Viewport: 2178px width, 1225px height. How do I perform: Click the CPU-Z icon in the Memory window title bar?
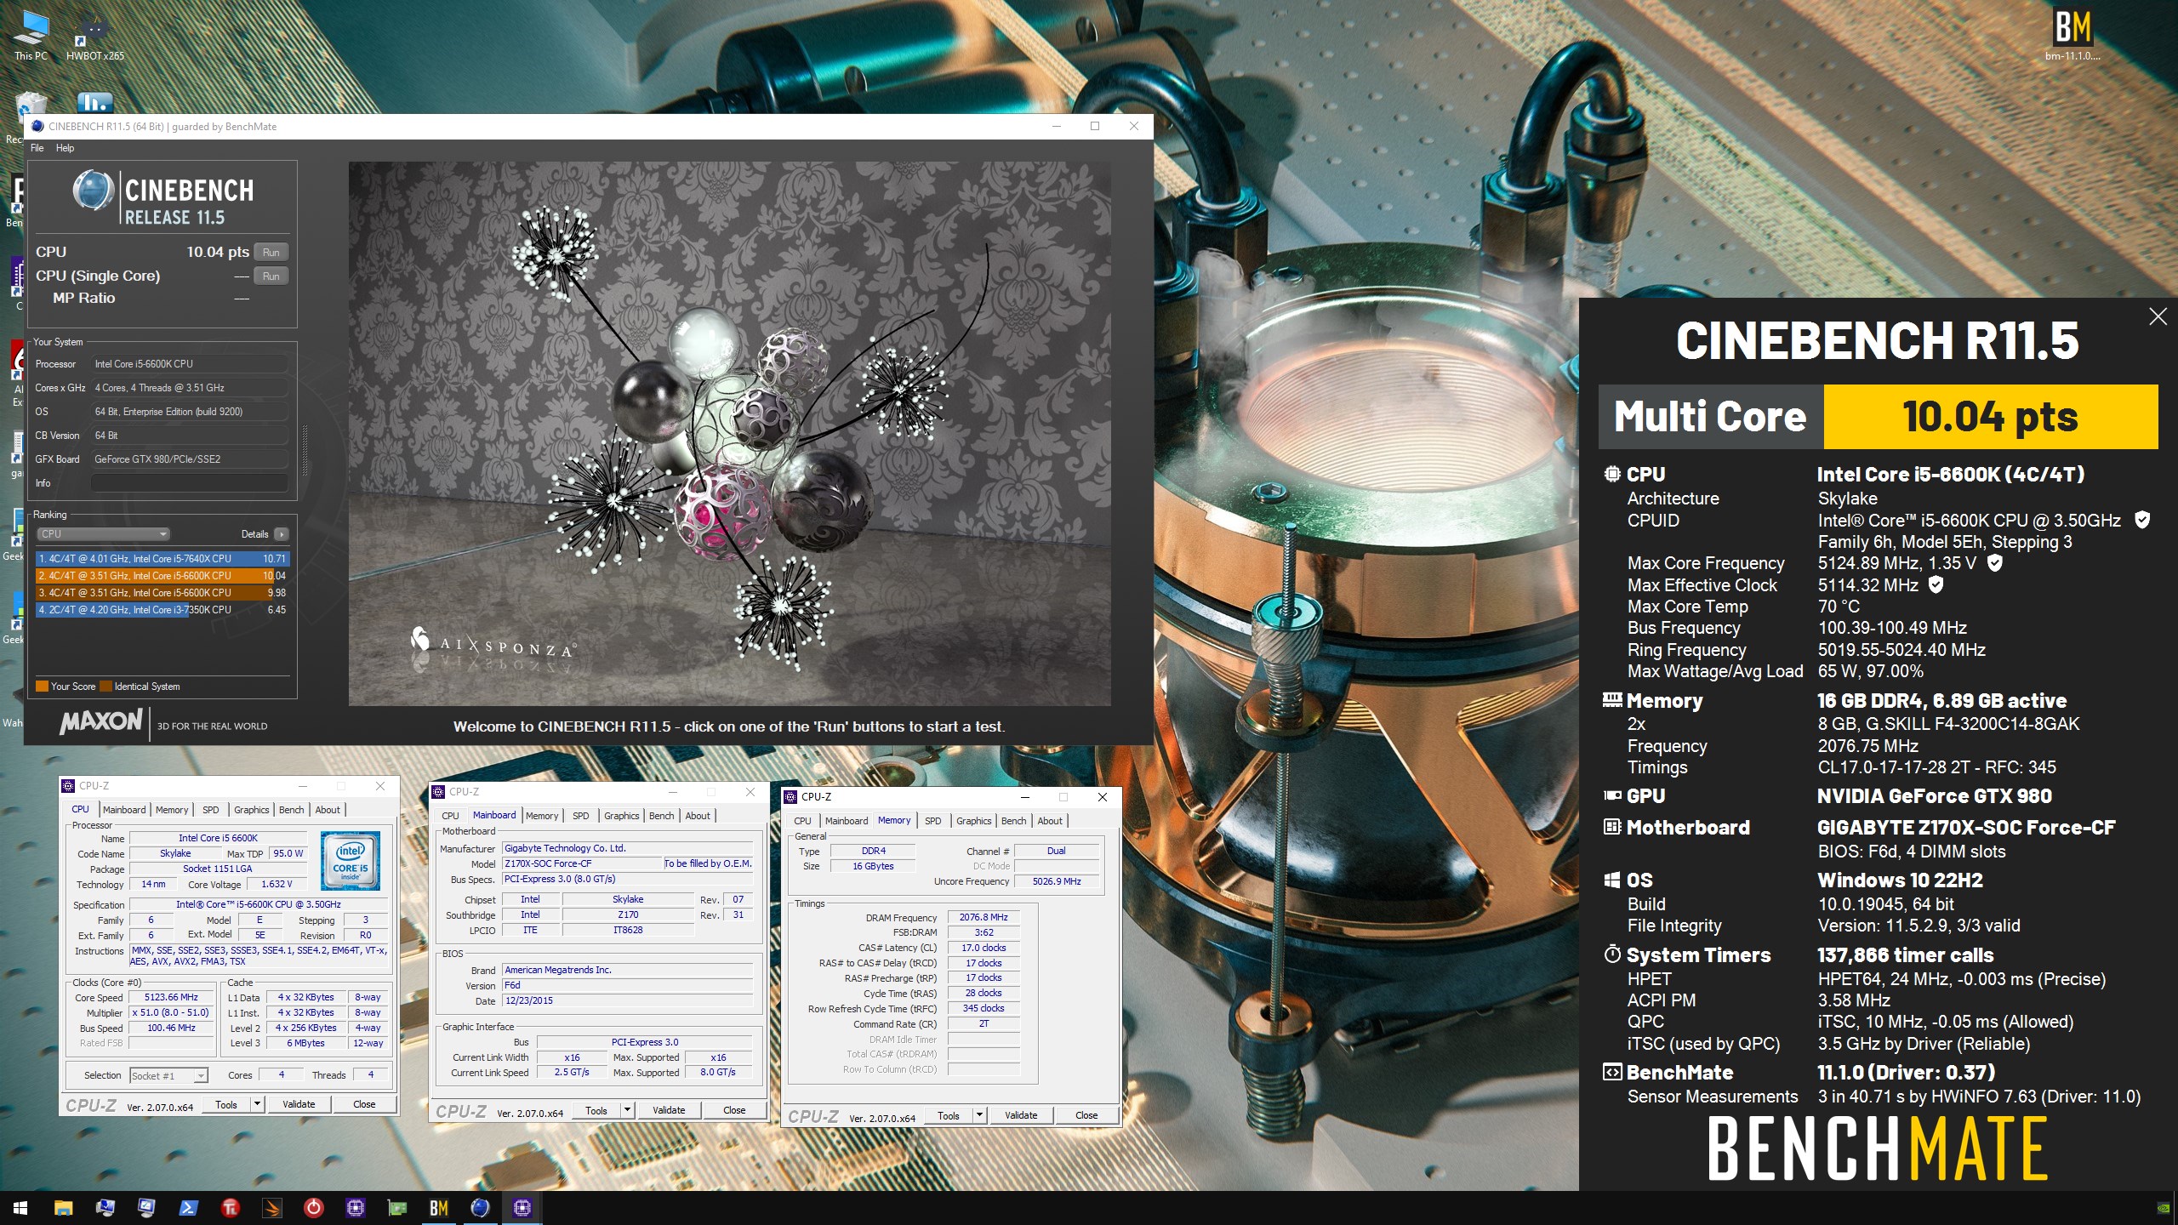tap(790, 797)
